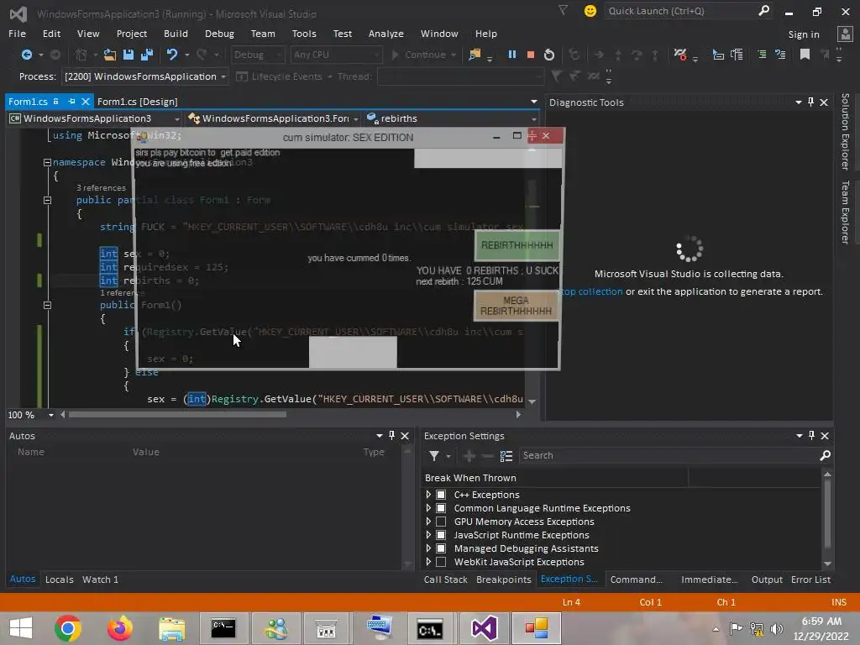The height and width of the screenshot is (645, 860).
Task: Toggle Managed Debugging Assistants checkbox
Action: coord(441,548)
